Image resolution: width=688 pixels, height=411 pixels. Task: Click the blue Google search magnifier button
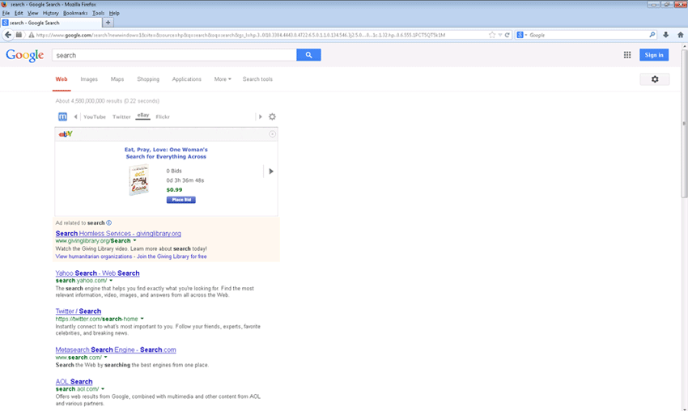(x=308, y=55)
